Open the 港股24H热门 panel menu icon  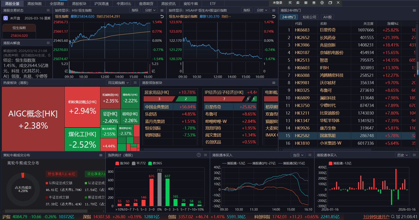click(x=414, y=10)
